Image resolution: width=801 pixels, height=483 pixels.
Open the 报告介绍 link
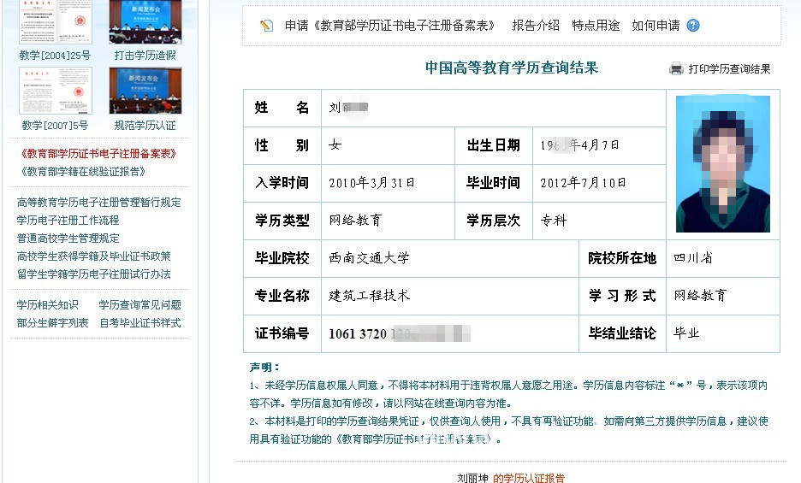click(536, 26)
